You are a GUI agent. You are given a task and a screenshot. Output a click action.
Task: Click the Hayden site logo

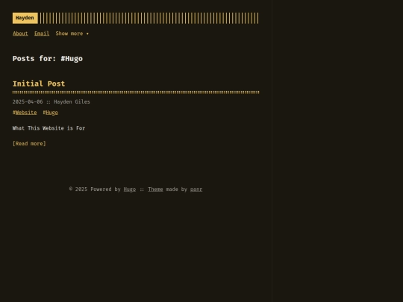pos(25,18)
